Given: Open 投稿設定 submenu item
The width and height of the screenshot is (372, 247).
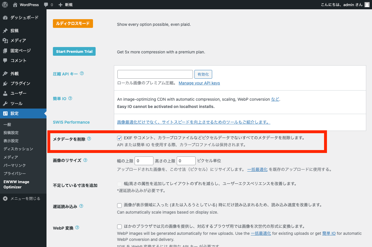Looking at the screenshot, I should click(11, 133).
